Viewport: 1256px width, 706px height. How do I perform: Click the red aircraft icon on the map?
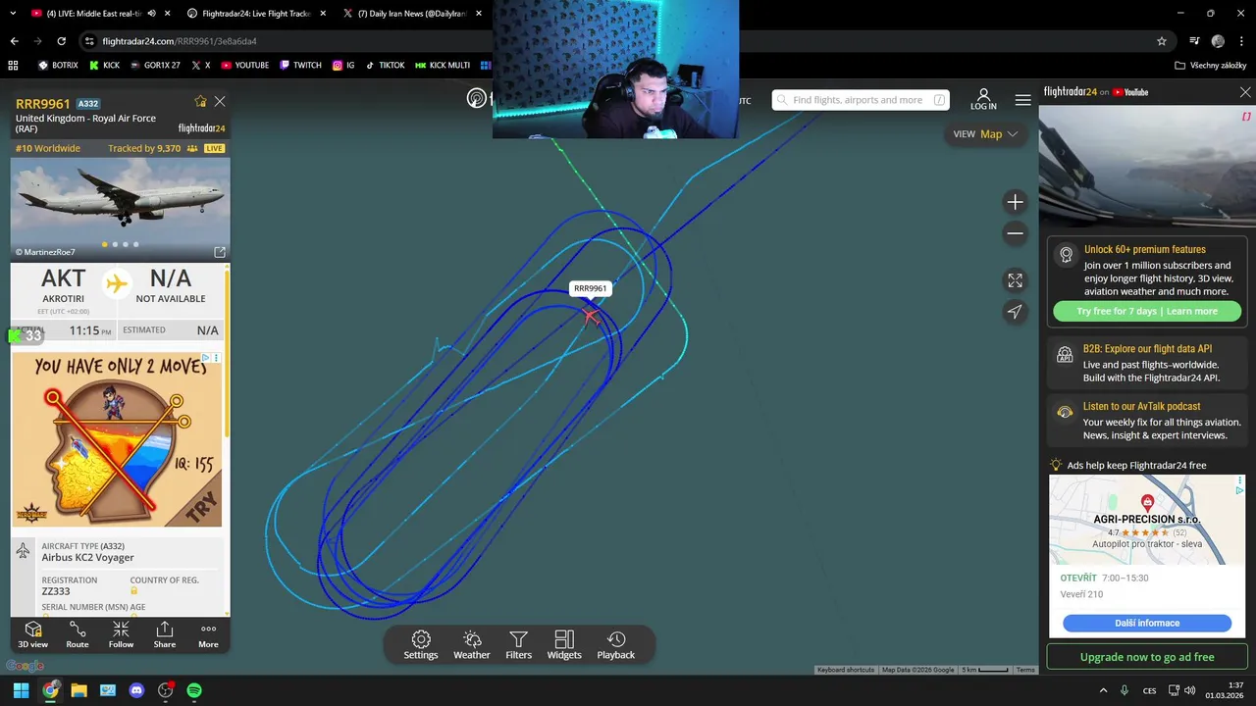point(590,316)
